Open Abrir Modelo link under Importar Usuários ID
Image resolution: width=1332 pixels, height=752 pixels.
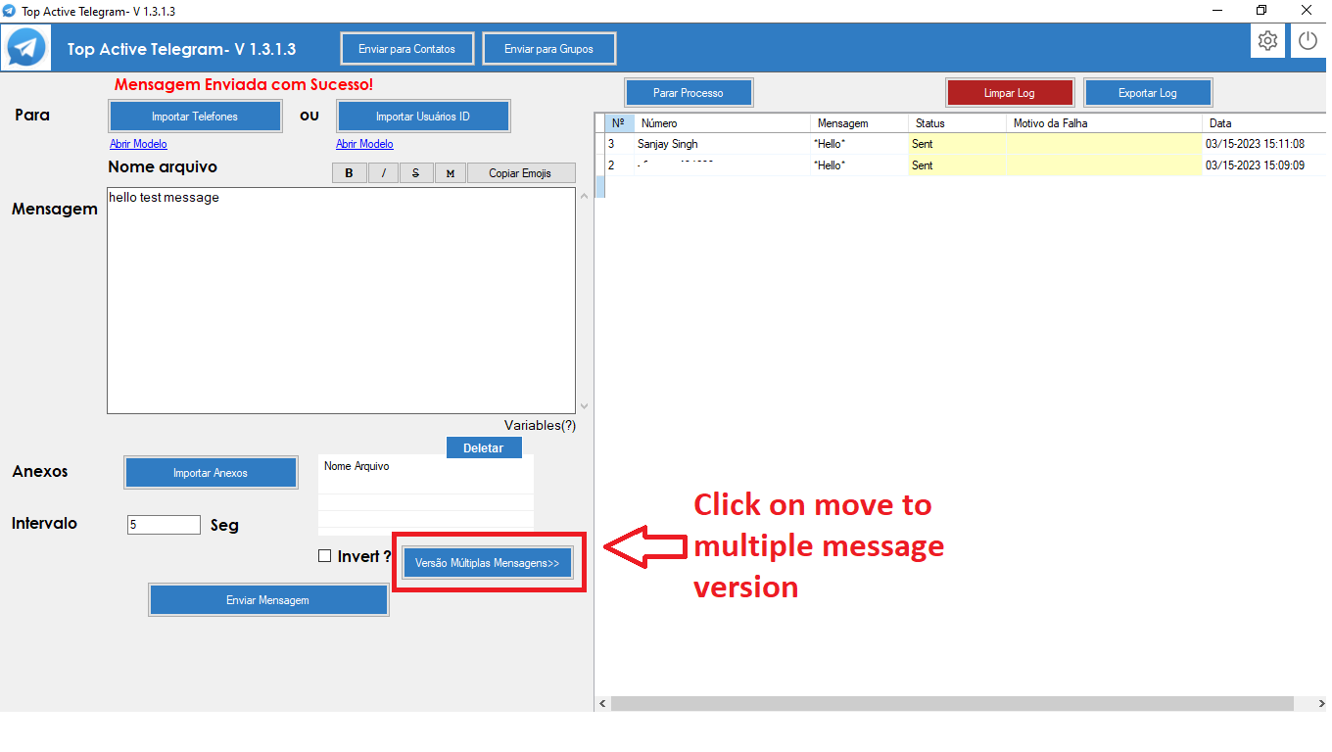click(364, 144)
